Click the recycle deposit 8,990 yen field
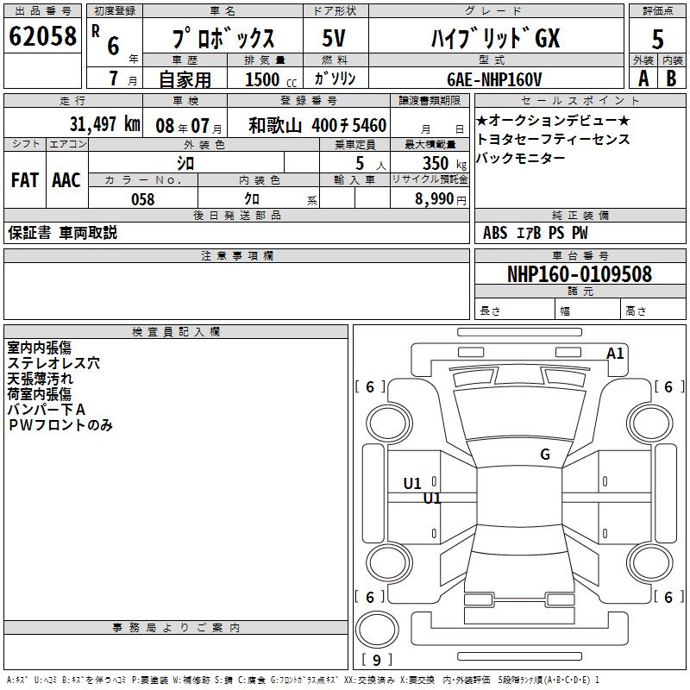The image size is (690, 690). click(430, 198)
